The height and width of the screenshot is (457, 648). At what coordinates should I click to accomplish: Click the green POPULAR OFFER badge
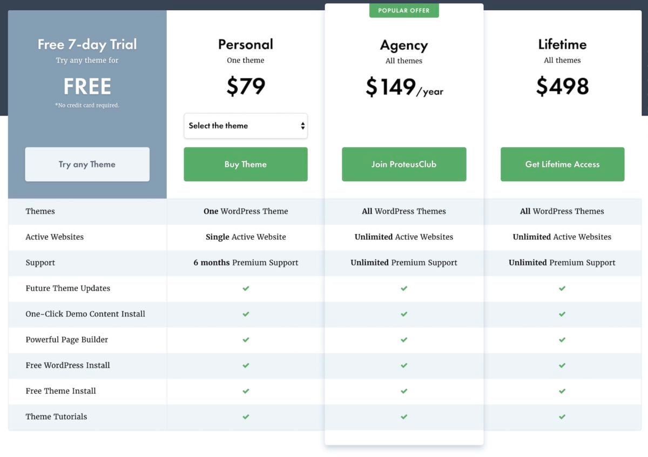pos(404,10)
